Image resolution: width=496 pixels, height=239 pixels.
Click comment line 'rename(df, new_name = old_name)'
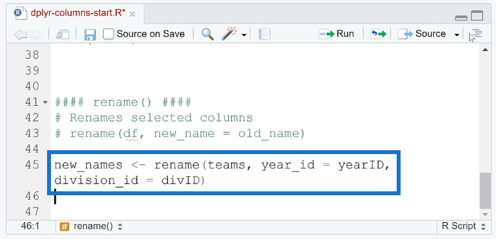(x=180, y=134)
